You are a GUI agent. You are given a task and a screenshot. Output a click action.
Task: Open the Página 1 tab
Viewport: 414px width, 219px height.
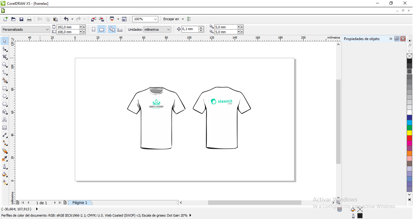point(80,203)
